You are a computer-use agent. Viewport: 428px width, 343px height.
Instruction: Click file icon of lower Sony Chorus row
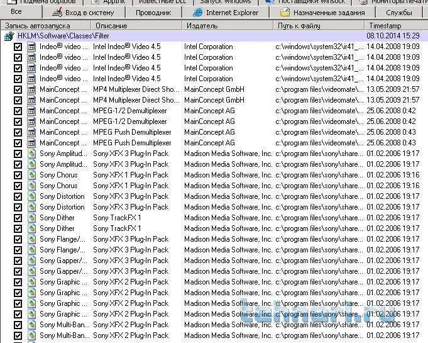31,186
